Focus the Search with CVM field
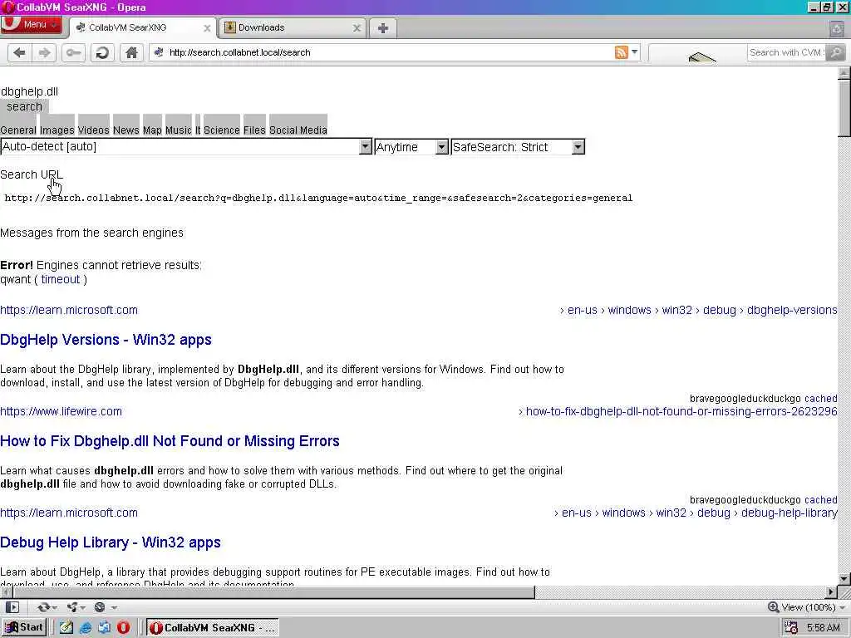This screenshot has width=851, height=638. (x=787, y=52)
